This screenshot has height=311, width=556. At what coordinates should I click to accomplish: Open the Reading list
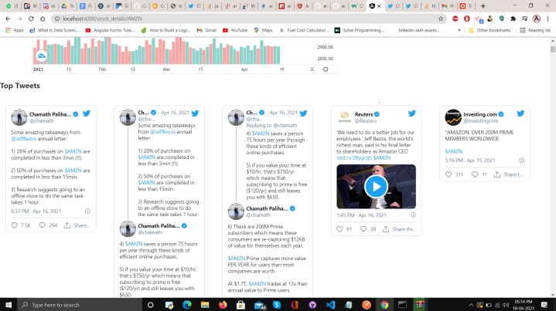pyautogui.click(x=535, y=30)
